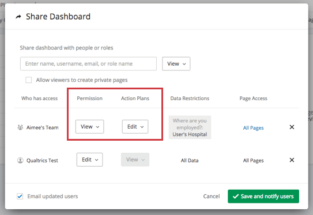Open Qualtrics Test Edit permission dropdown

coord(89,160)
